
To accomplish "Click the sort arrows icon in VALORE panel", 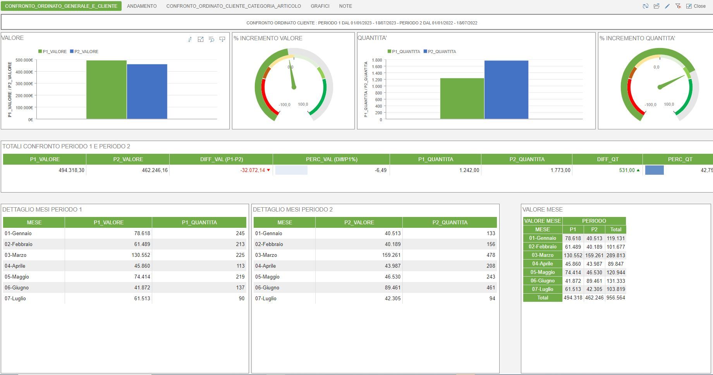I will click(190, 40).
